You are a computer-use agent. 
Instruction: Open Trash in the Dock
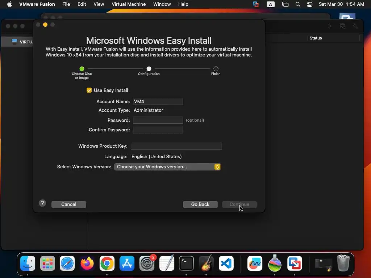pyautogui.click(x=343, y=263)
